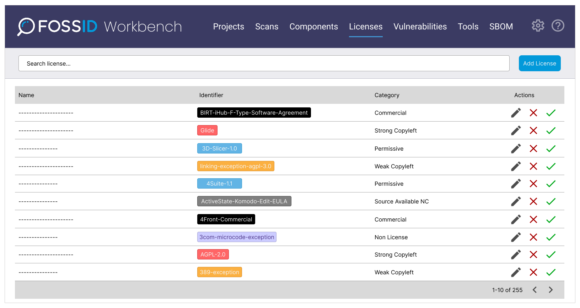Click the Glide identifier badge
The height and width of the screenshot is (308, 580).
pos(207,130)
